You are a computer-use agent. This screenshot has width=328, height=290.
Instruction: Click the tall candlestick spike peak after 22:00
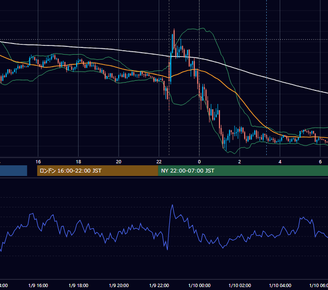tap(174, 30)
